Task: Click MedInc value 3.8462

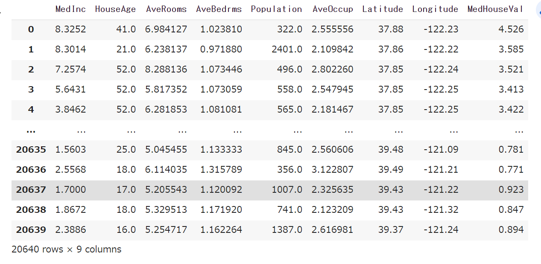Action: 70,110
